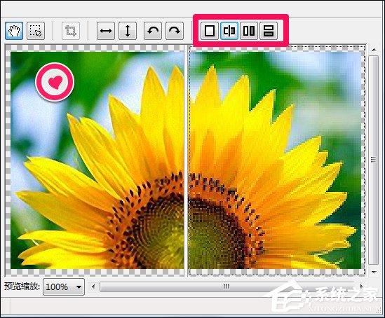
Task: Select the hand pan tool
Action: [14, 31]
